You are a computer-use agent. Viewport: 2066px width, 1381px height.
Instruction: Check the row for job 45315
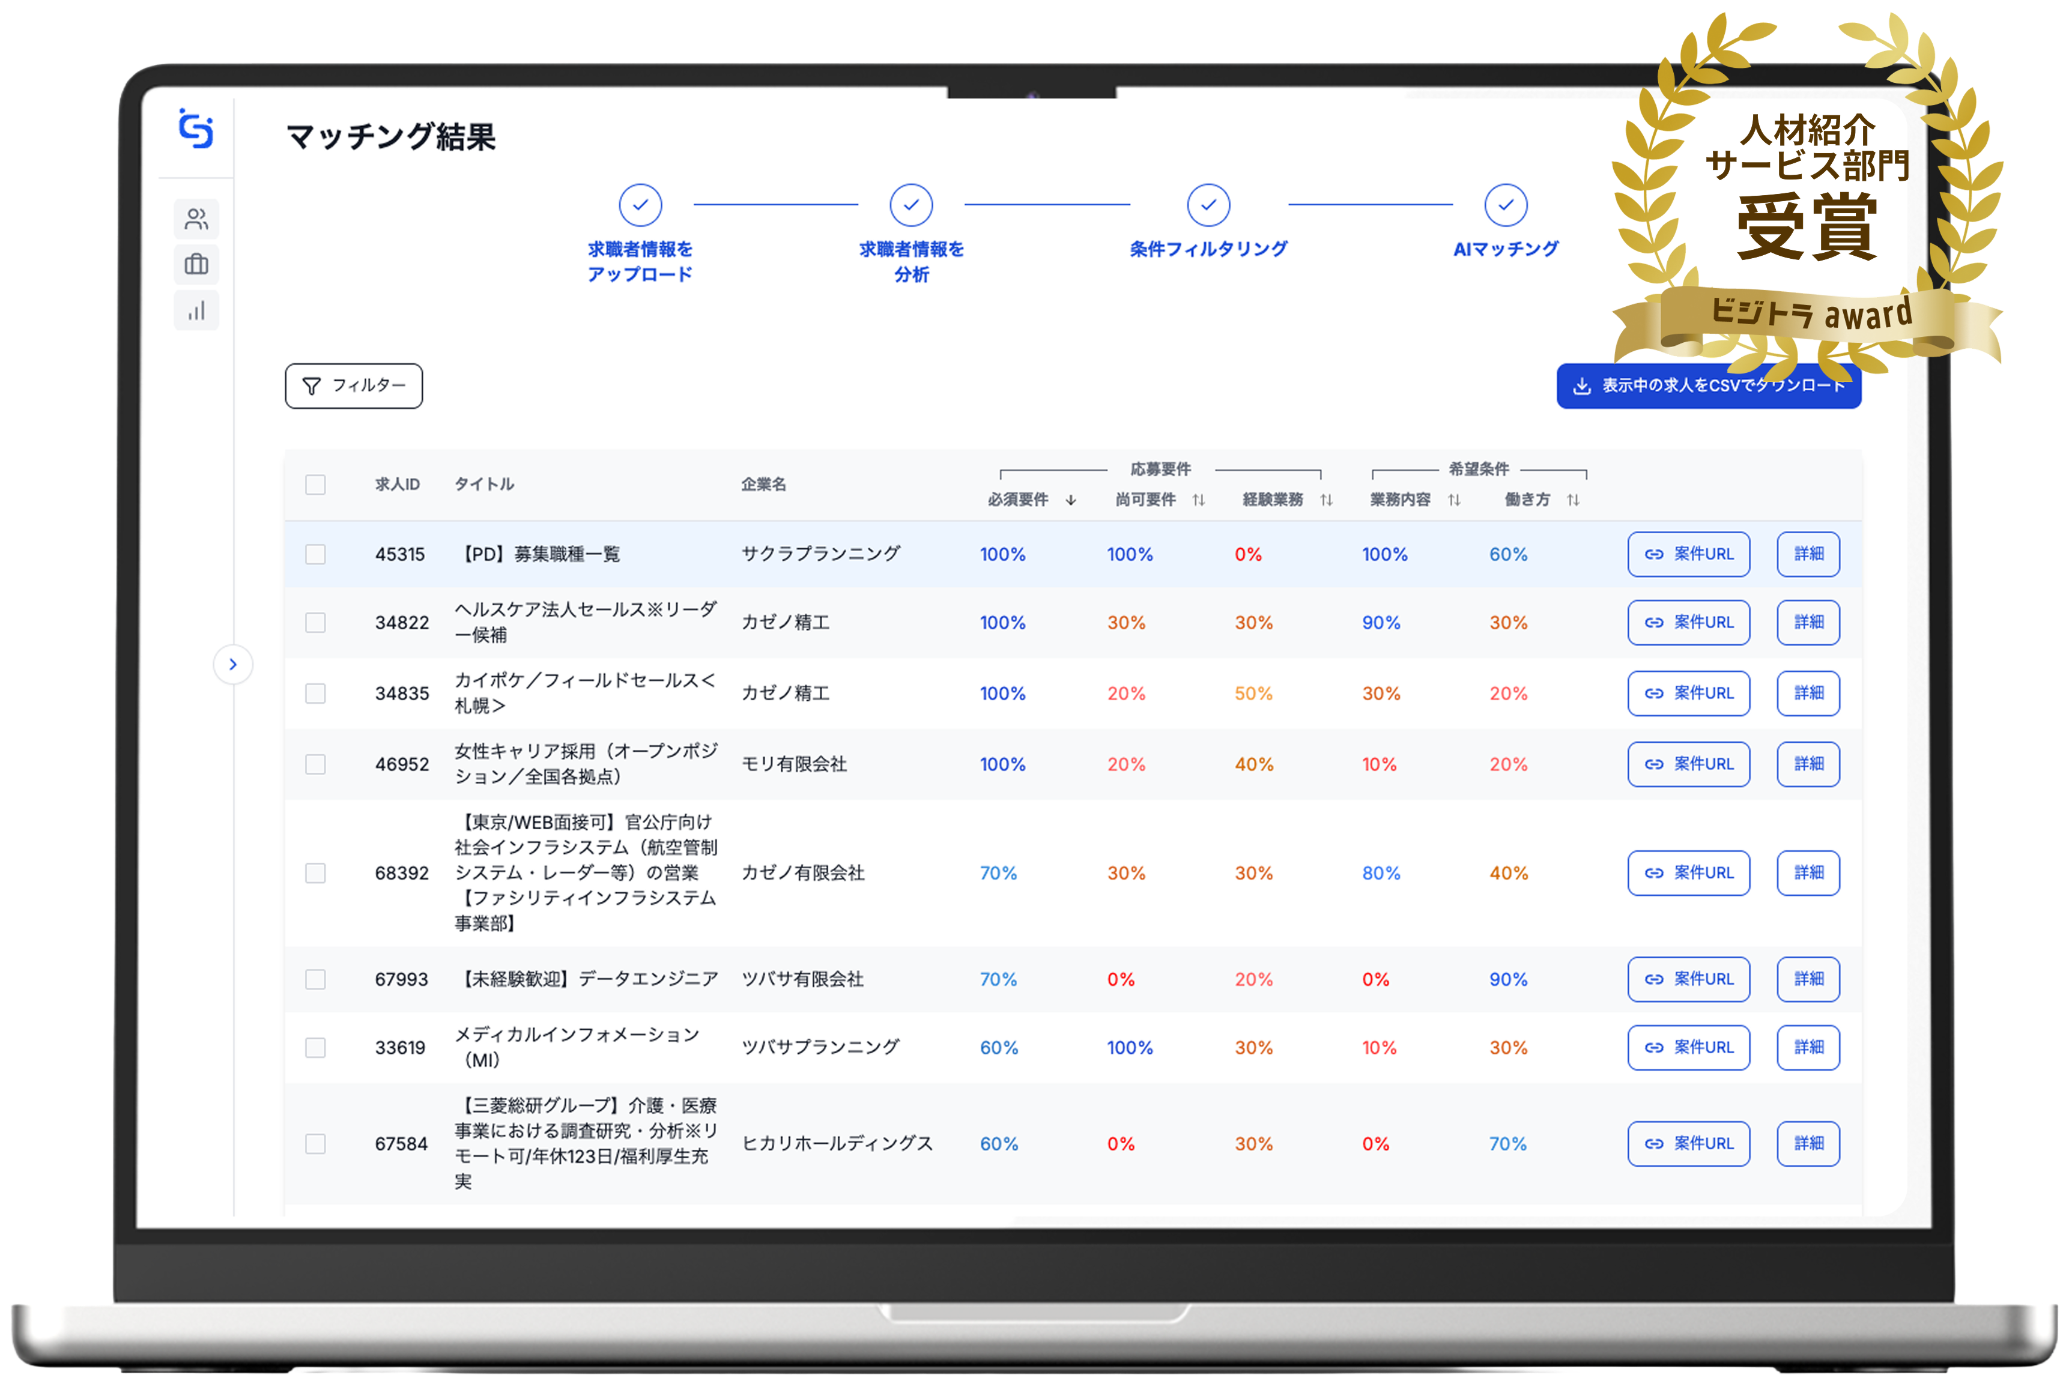pos(315,554)
